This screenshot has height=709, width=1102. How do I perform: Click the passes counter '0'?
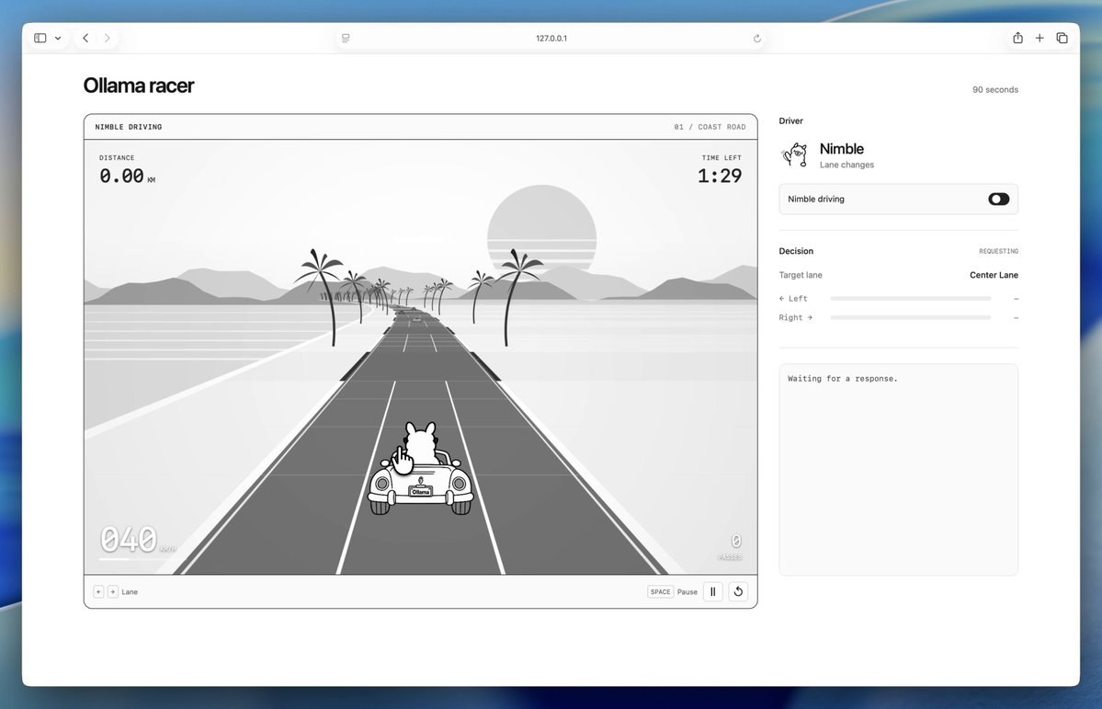point(736,541)
